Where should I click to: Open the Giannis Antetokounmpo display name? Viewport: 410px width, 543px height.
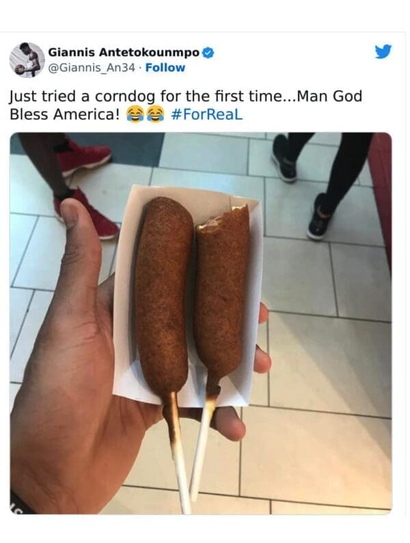pos(124,53)
